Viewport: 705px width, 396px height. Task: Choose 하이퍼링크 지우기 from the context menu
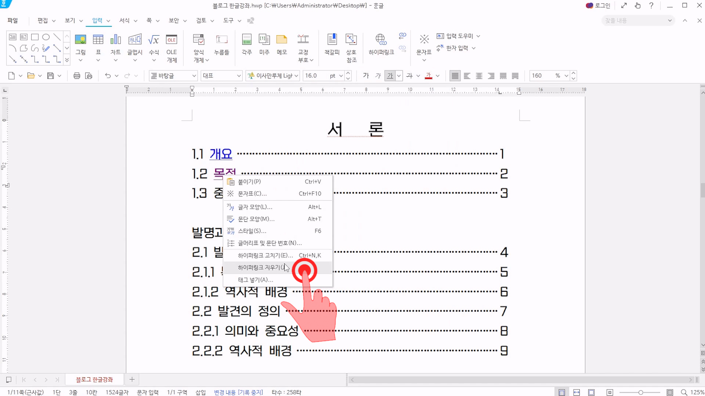(x=261, y=268)
